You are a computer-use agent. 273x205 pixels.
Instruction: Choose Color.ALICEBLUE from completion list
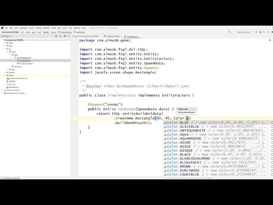pos(218,126)
